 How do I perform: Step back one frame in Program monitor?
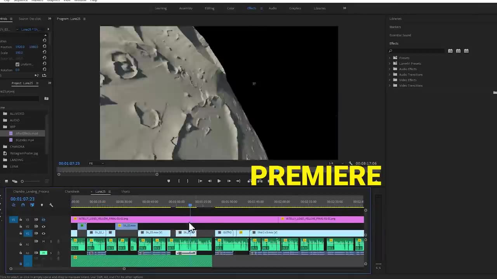click(x=210, y=181)
